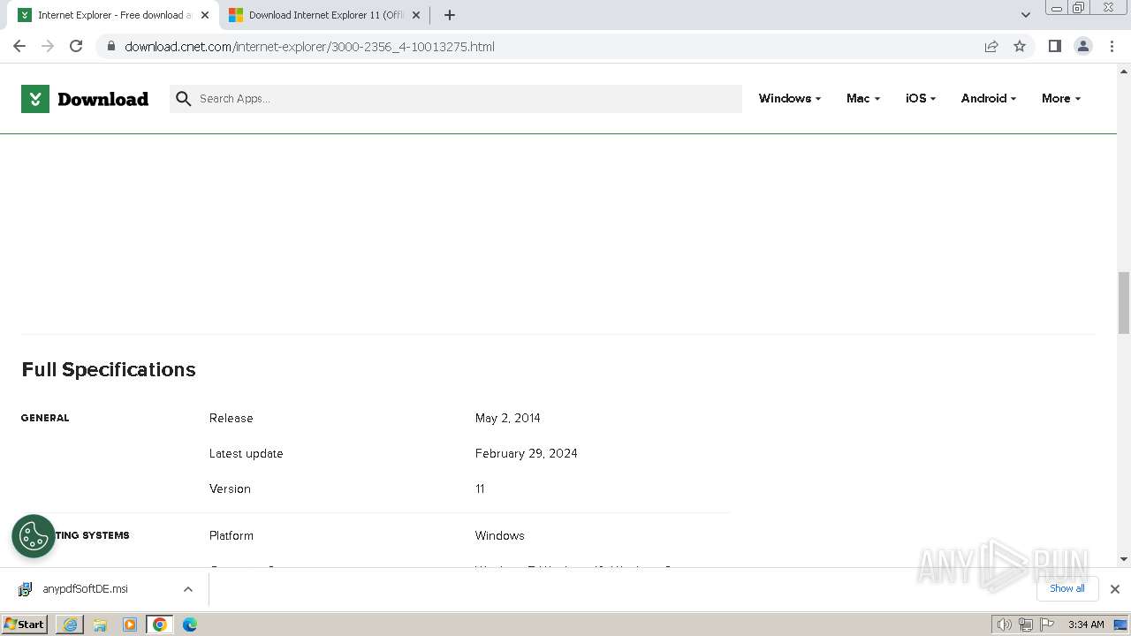The image size is (1131, 636).
Task: Open Chrome three-dot menu
Action: (1112, 46)
